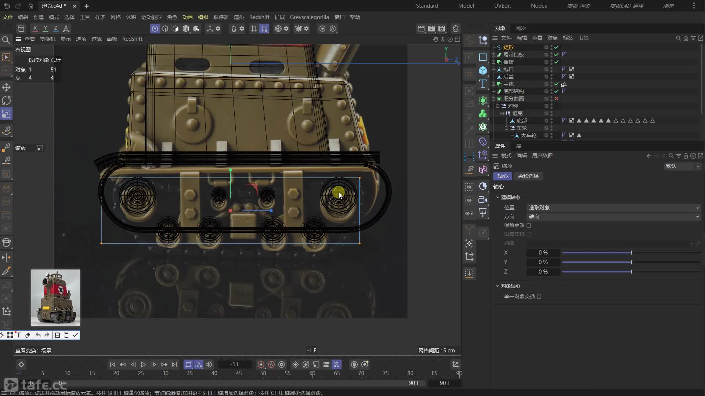Collapse the 对象轴心 section
705x396 pixels.
click(x=498, y=286)
